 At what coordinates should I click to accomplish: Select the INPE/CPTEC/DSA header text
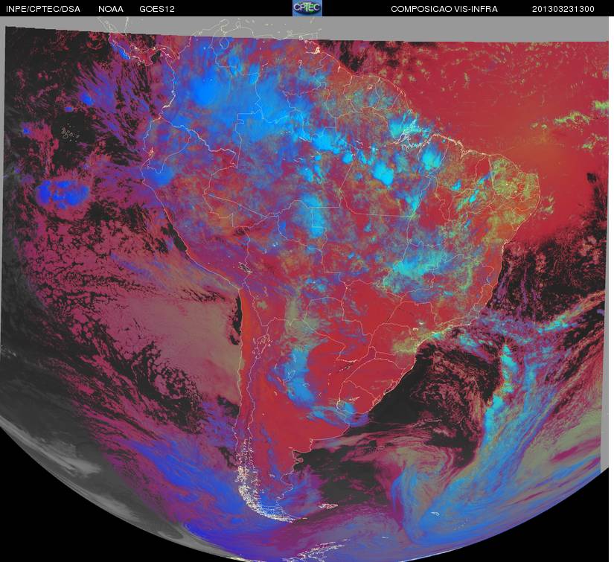pyautogui.click(x=43, y=9)
